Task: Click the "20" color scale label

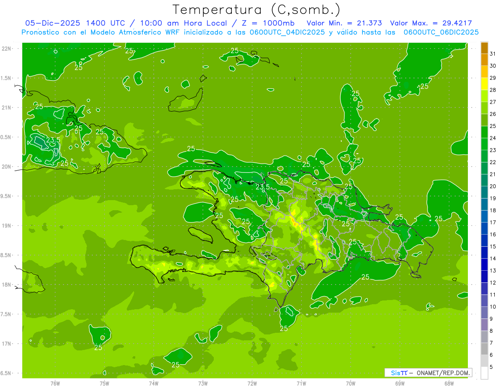Action: pyautogui.click(x=493, y=186)
